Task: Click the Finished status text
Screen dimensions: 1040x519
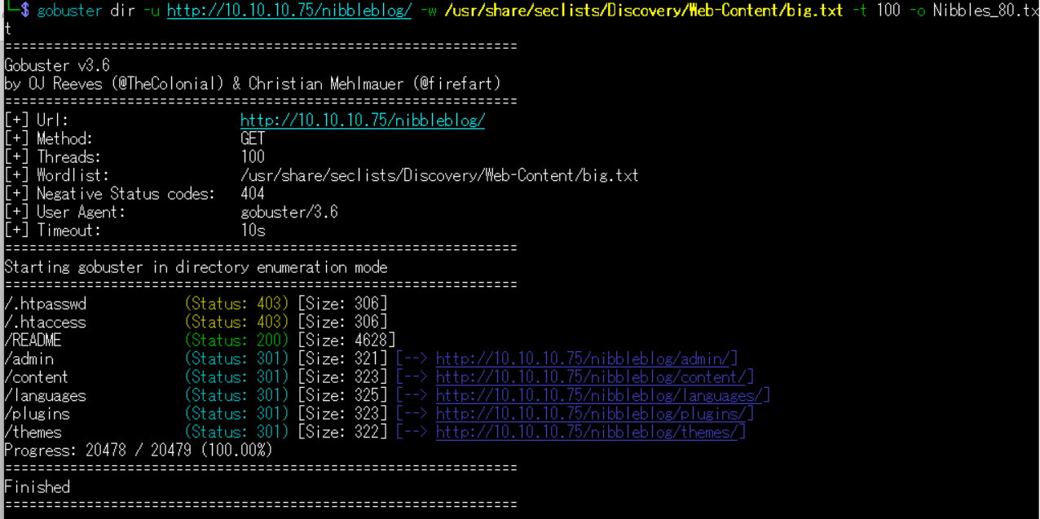Action: click(x=37, y=487)
